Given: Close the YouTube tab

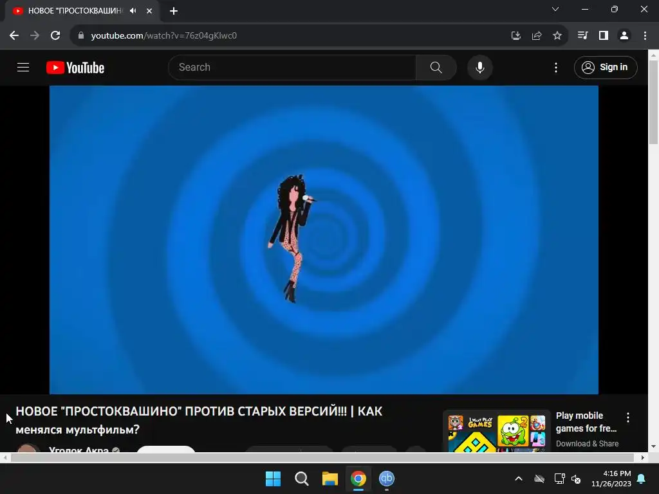Looking at the screenshot, I should pyautogui.click(x=149, y=11).
